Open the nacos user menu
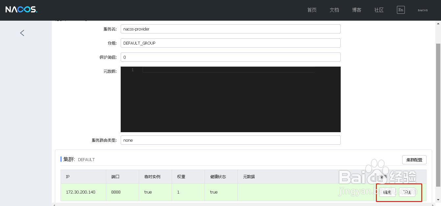This screenshot has width=441, height=206. click(423, 10)
